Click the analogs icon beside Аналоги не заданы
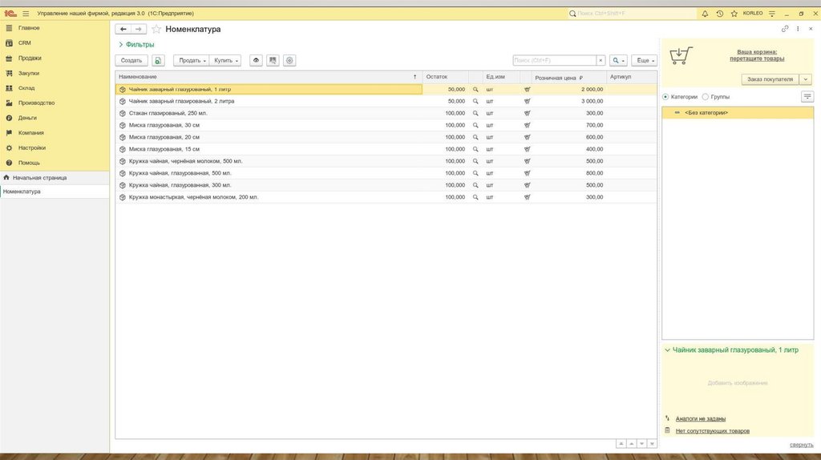821x460 pixels. pos(667,418)
